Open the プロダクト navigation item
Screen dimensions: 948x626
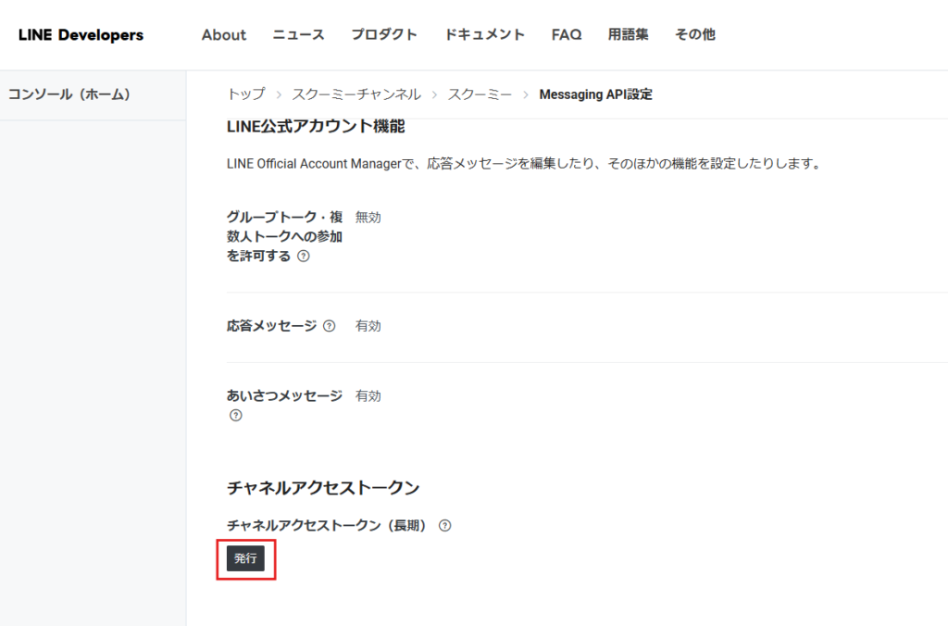384,34
